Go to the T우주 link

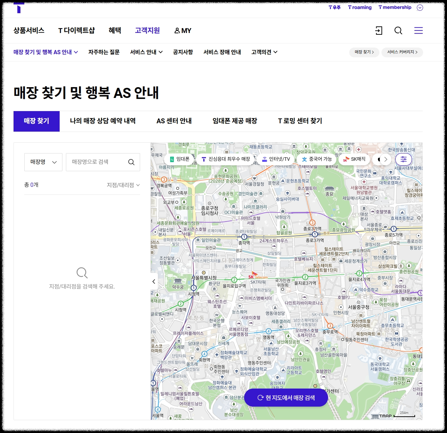[x=335, y=7]
